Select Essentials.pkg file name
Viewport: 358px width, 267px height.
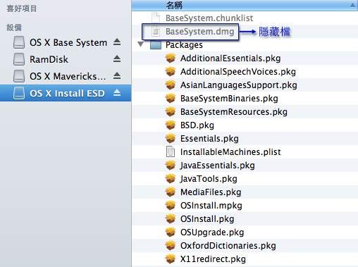pyautogui.click(x=209, y=139)
